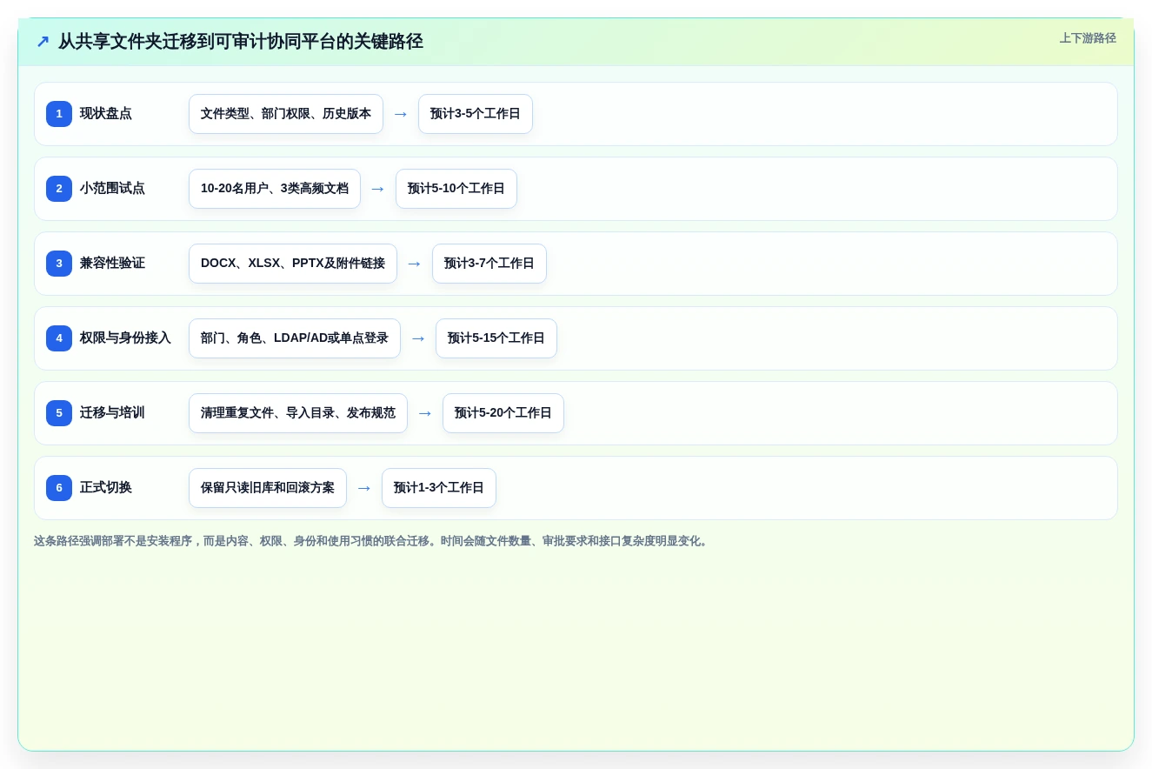Select the 现状盘点 step label
Screen dimensions: 1152x769
pos(106,114)
